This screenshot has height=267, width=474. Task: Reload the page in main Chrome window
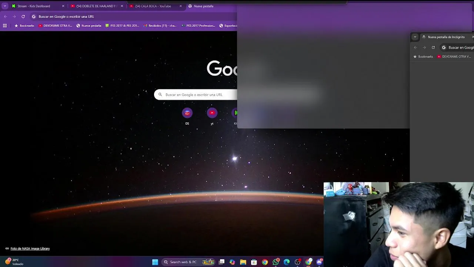[x=23, y=16]
